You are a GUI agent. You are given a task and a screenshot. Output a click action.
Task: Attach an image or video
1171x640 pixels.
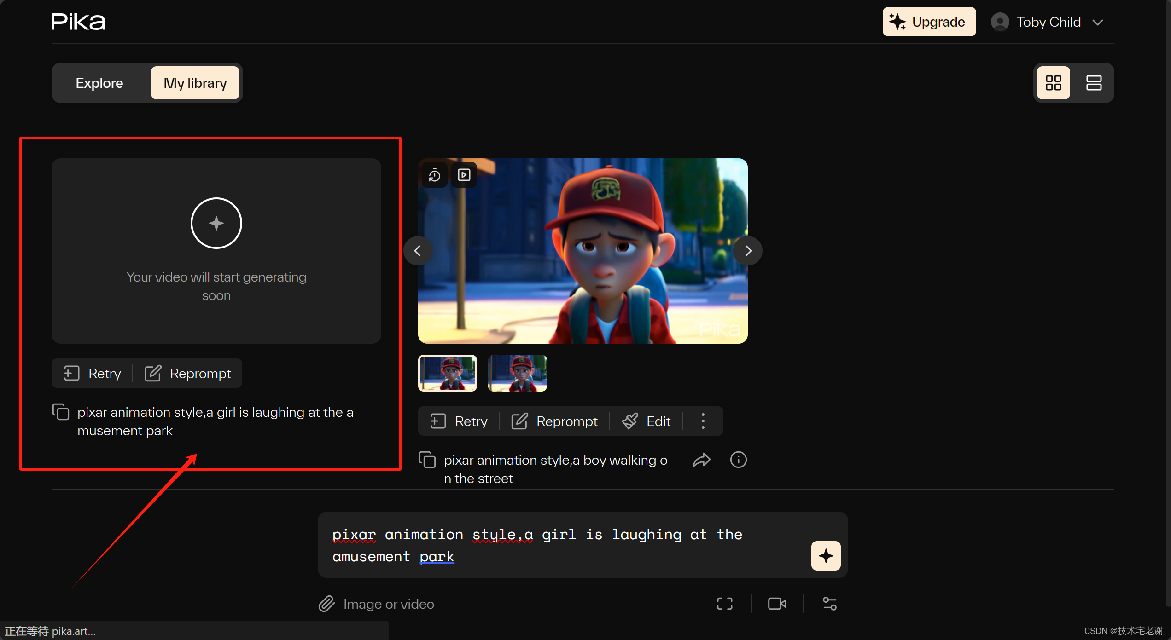click(x=376, y=604)
